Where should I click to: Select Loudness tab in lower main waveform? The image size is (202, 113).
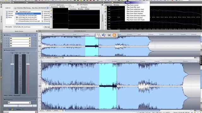56,110
